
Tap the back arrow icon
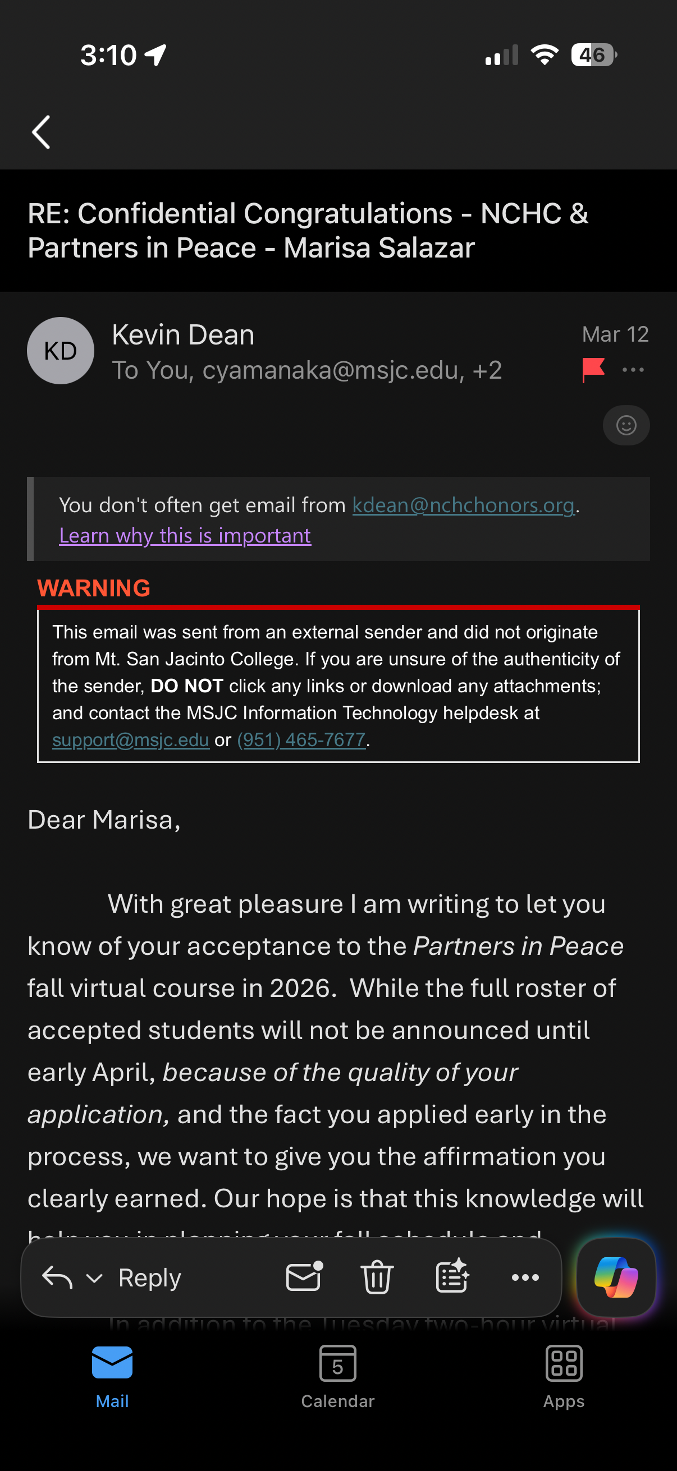41,132
